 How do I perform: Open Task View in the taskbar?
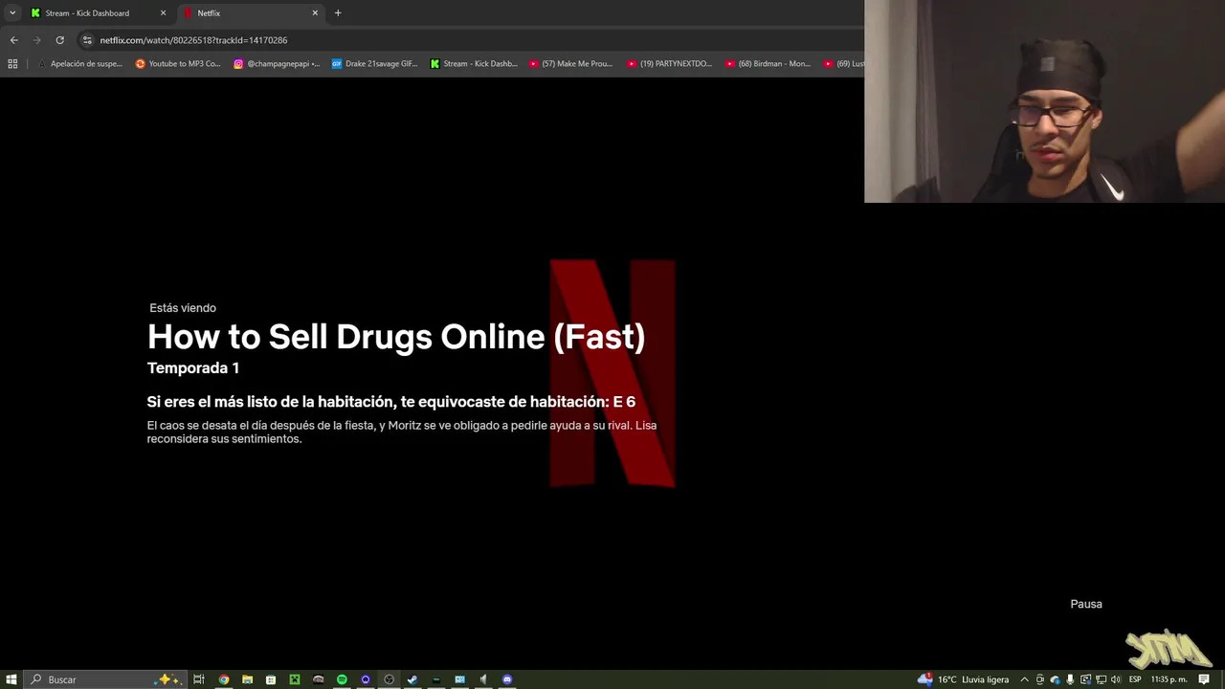click(x=199, y=679)
